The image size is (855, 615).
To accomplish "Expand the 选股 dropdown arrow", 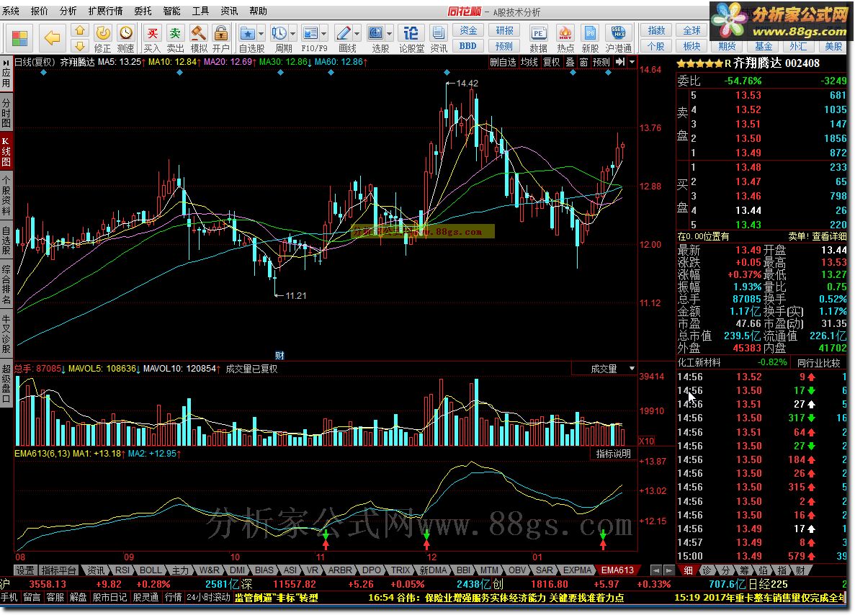I will point(390,34).
